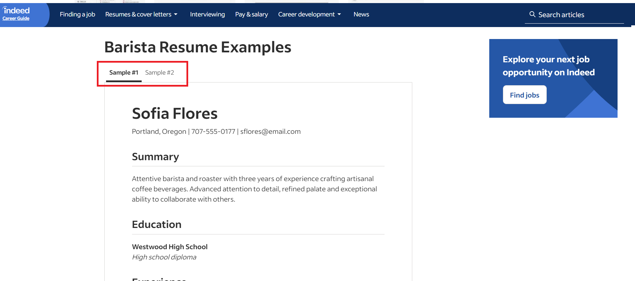Select the Sample #1 tab
Viewport: 635px width, 281px height.
pos(124,73)
